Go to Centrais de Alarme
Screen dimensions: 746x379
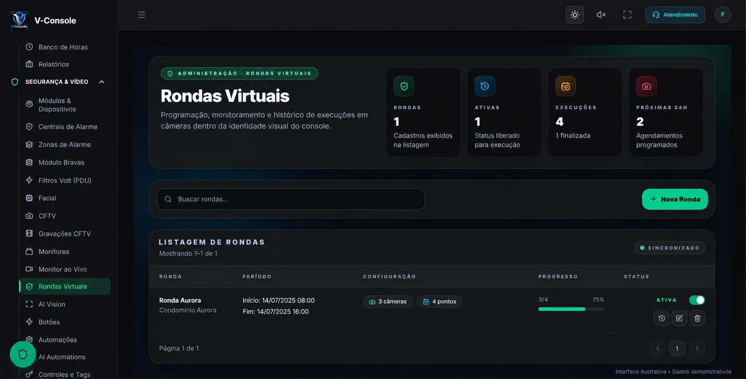tap(68, 127)
